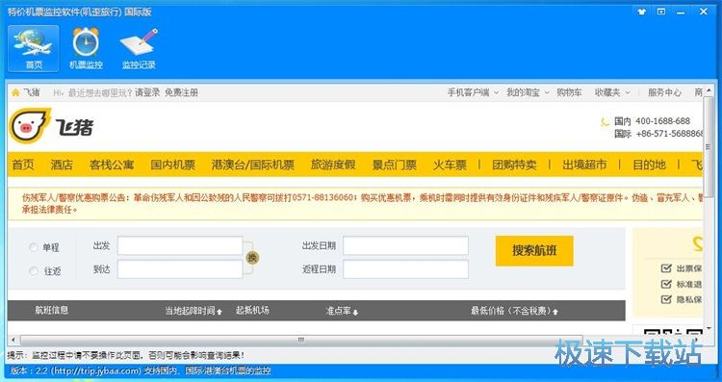The width and height of the screenshot is (722, 382).
Task: Open the 监控记录 notepad icon
Action: (x=139, y=48)
